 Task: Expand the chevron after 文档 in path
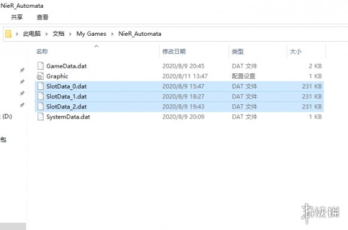tap(70, 34)
